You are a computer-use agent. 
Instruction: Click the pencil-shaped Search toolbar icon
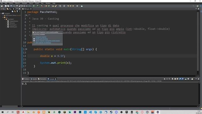click(x=56, y=6)
